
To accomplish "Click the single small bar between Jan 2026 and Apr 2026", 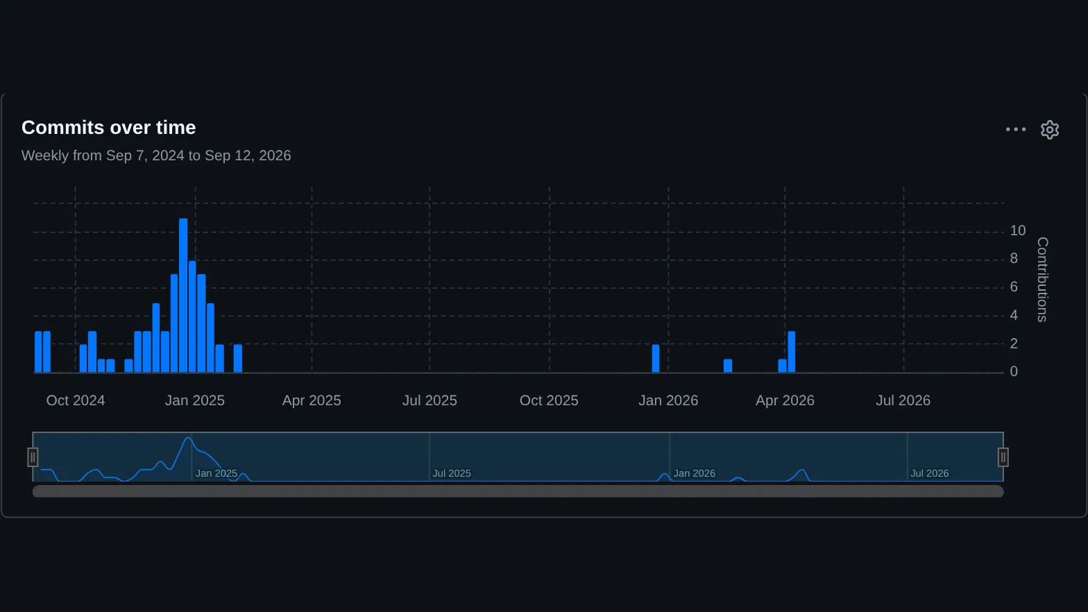I will pyautogui.click(x=728, y=366).
